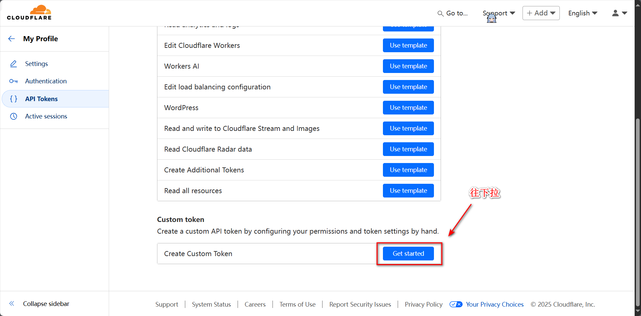Open the System Status footer link
The width and height of the screenshot is (641, 316).
(x=211, y=304)
